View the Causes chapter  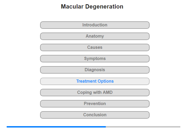(95, 47)
